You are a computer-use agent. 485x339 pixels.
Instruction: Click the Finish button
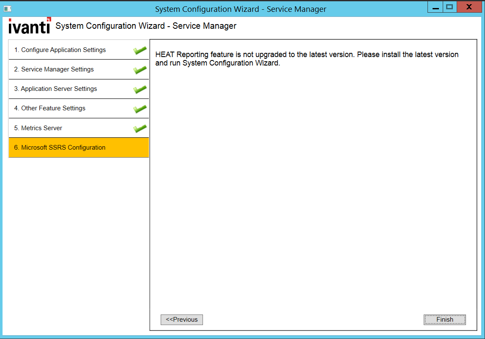click(444, 320)
